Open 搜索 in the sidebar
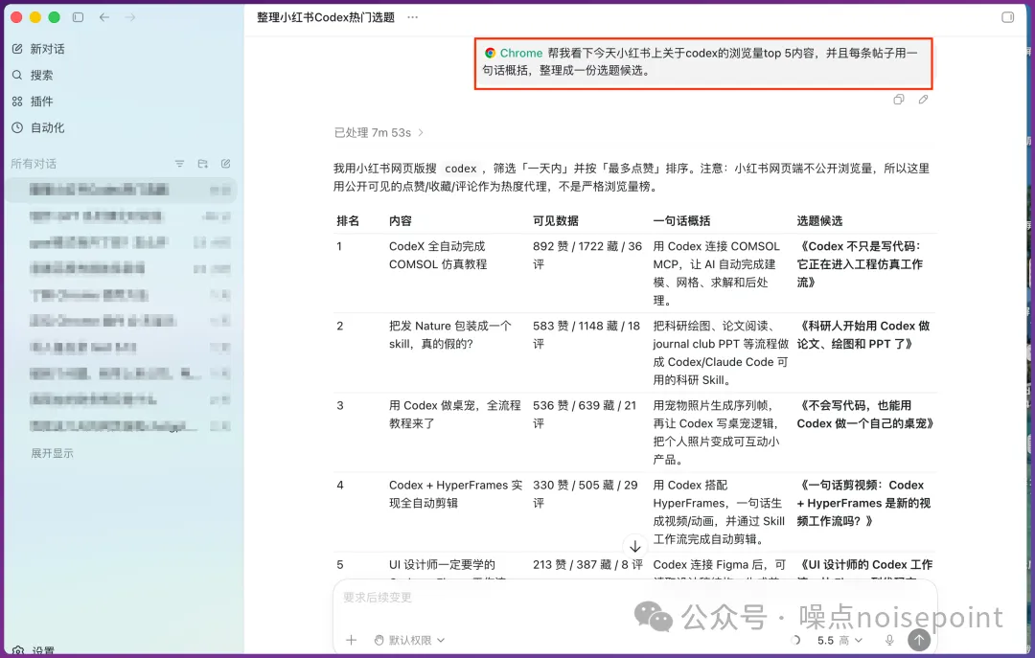1035x658 pixels. point(33,76)
